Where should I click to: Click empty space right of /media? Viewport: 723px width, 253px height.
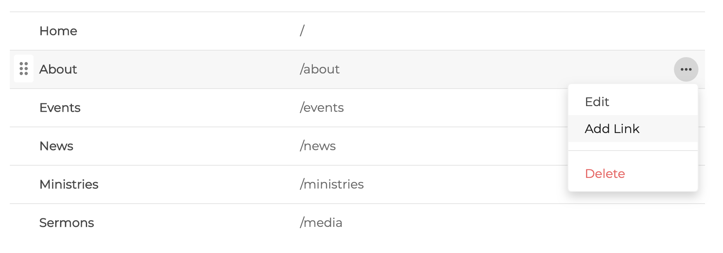coord(491,223)
